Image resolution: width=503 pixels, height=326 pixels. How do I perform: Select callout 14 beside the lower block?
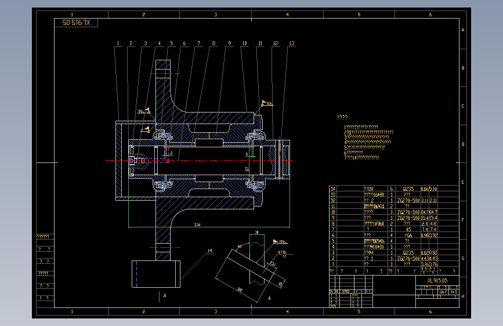pos(209,251)
